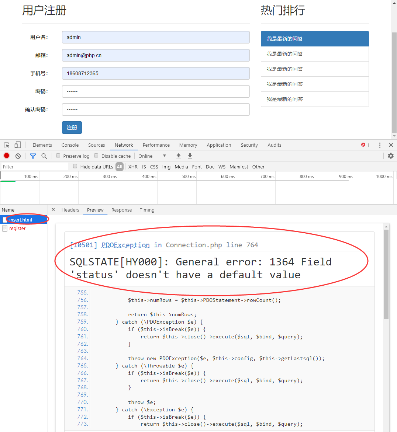Switch to the Console tab
This screenshot has width=397, height=432.
(x=70, y=145)
